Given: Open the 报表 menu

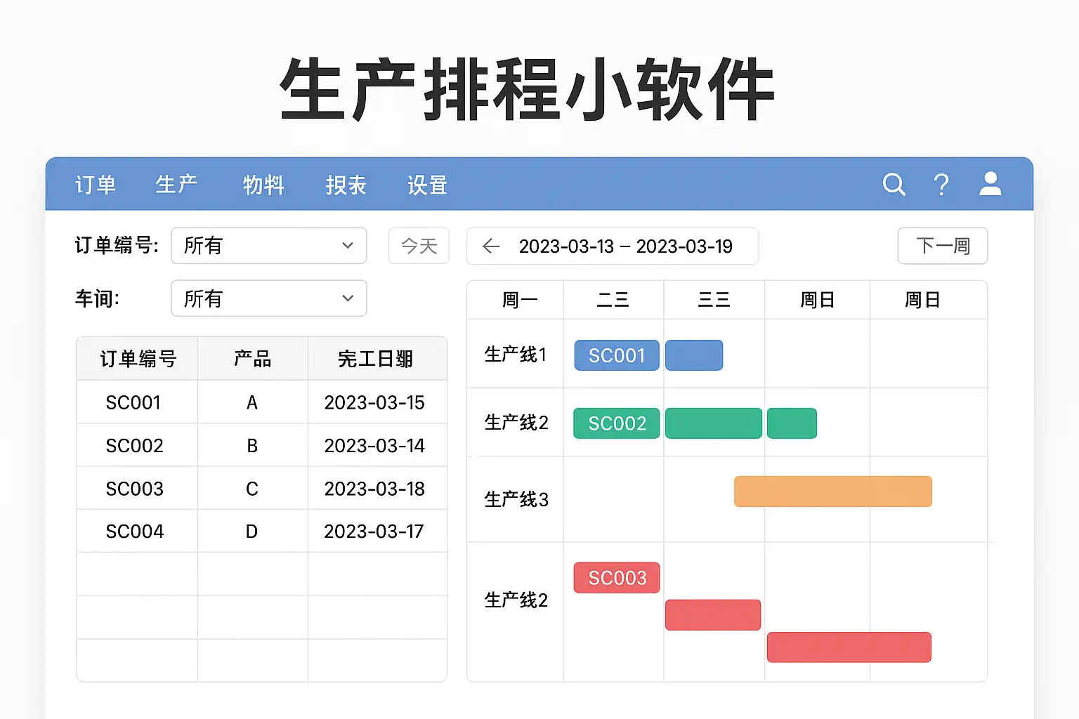Looking at the screenshot, I should (x=346, y=185).
